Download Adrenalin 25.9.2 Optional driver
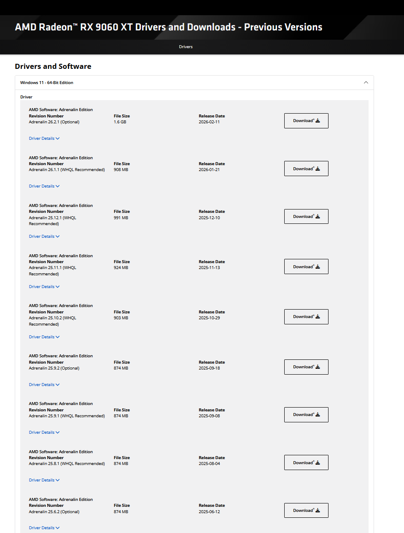Image resolution: width=404 pixels, height=533 pixels. coord(306,367)
